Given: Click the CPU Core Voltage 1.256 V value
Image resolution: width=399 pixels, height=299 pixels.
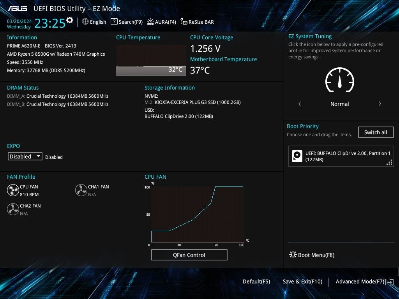Looking at the screenshot, I should [x=205, y=48].
